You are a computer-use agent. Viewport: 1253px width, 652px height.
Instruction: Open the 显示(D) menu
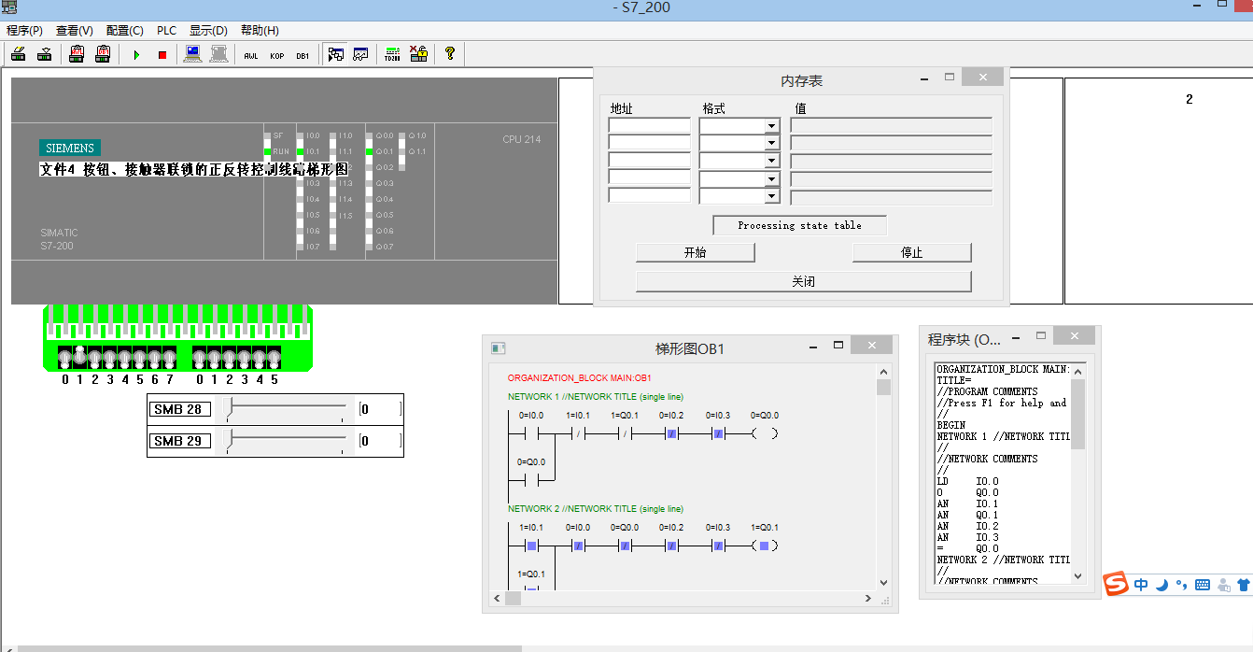pos(208,31)
